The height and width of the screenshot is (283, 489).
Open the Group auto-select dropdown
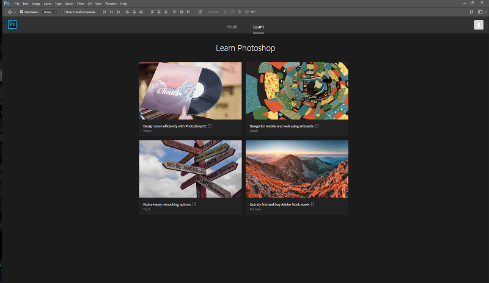(x=50, y=12)
